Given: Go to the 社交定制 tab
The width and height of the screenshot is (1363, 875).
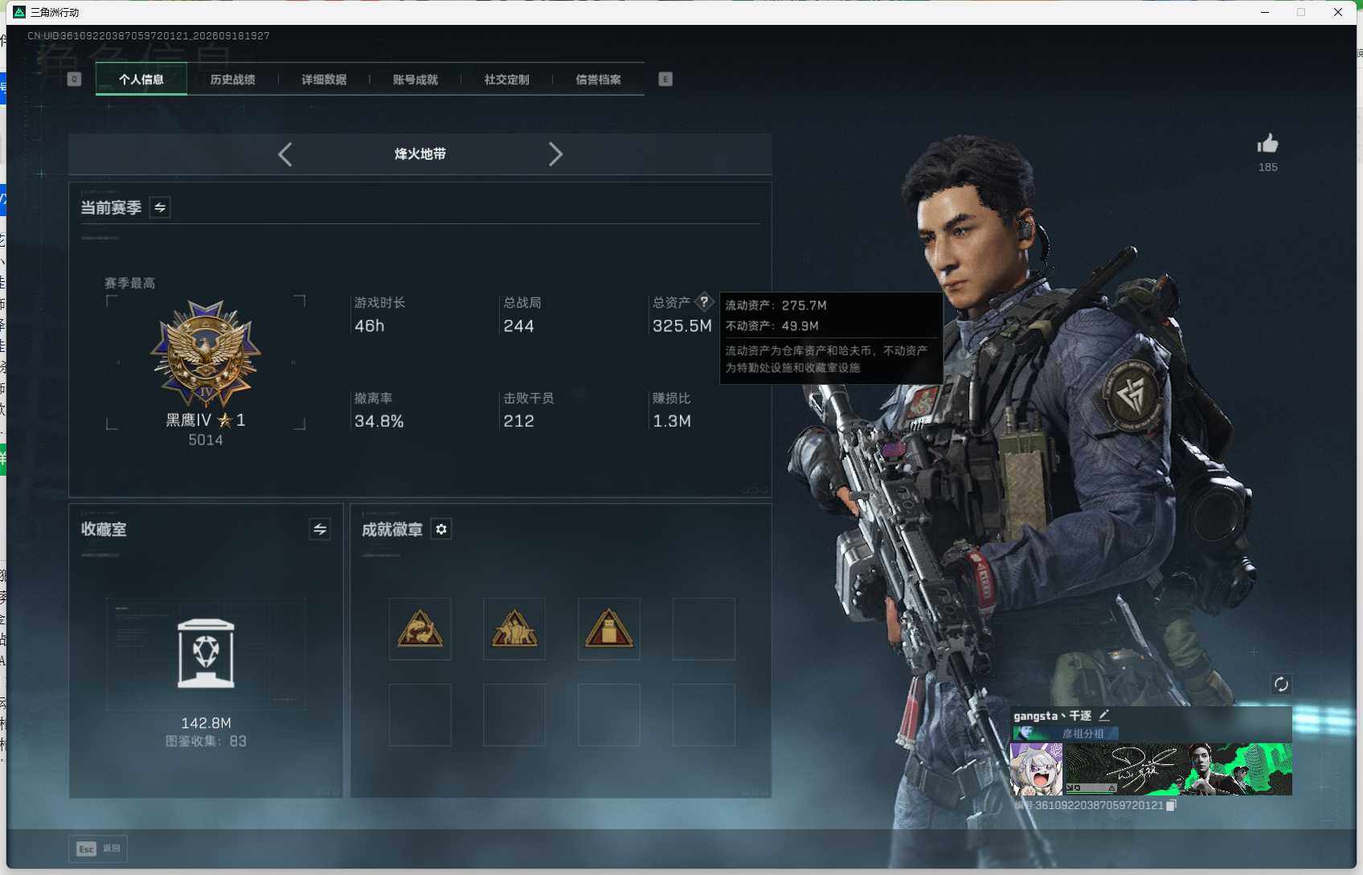Looking at the screenshot, I should tap(506, 80).
